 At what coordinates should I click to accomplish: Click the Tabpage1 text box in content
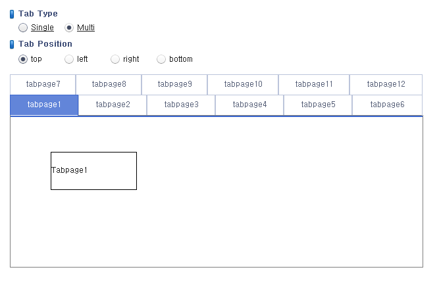(x=94, y=171)
